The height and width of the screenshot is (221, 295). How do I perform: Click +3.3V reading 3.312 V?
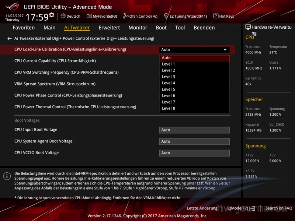(x=251, y=177)
